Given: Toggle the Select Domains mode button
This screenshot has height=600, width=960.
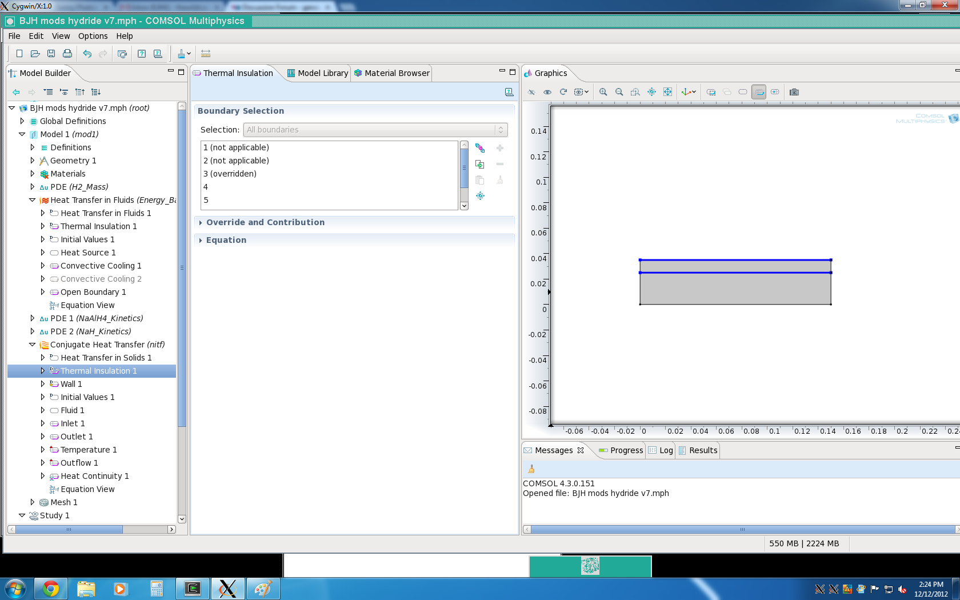Looking at the screenshot, I should click(x=743, y=92).
